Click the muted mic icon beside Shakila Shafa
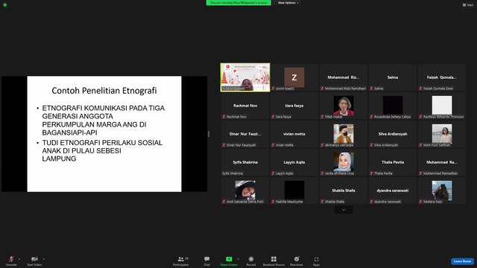The width and height of the screenshot is (477, 268). (x=322, y=202)
